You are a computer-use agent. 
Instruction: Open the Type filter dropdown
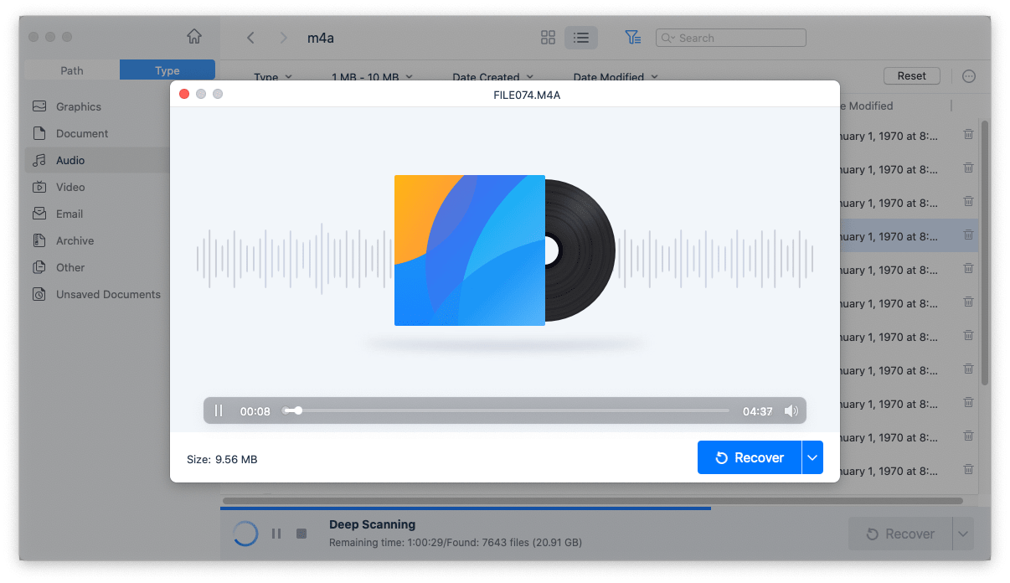point(273,77)
